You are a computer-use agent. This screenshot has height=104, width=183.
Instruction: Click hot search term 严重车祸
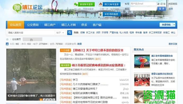[114, 33]
